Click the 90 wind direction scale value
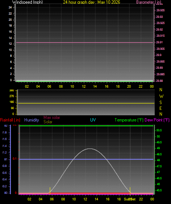The width and height of the screenshot is (171, 204). click(12, 108)
